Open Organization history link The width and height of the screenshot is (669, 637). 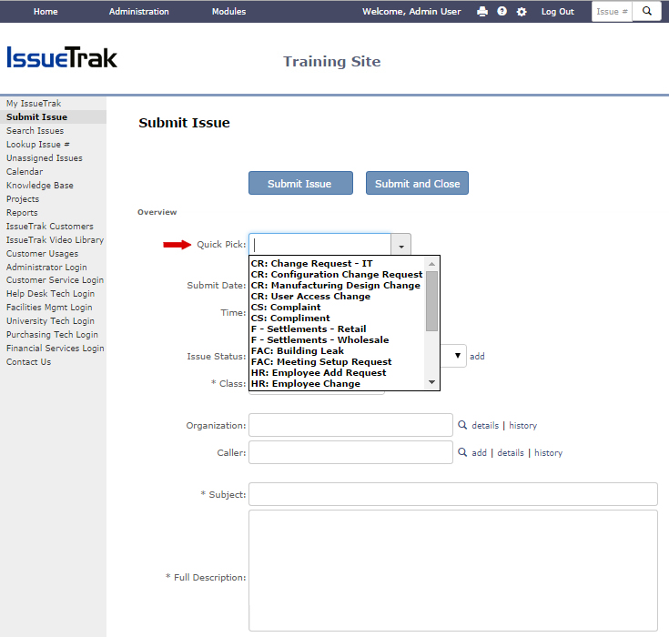(x=522, y=425)
